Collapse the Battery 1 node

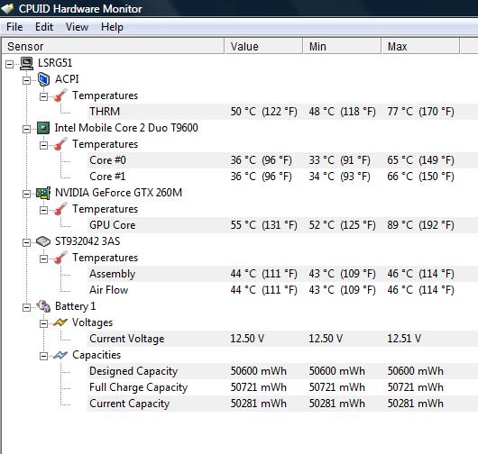[x=26, y=307]
